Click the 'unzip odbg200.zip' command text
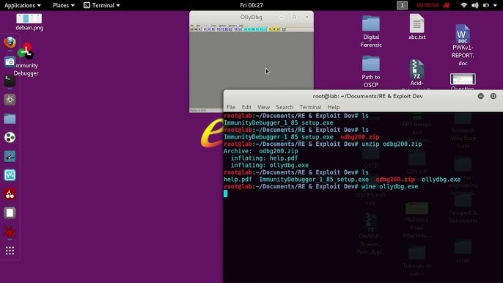This screenshot has width=503, height=283. pos(392,144)
